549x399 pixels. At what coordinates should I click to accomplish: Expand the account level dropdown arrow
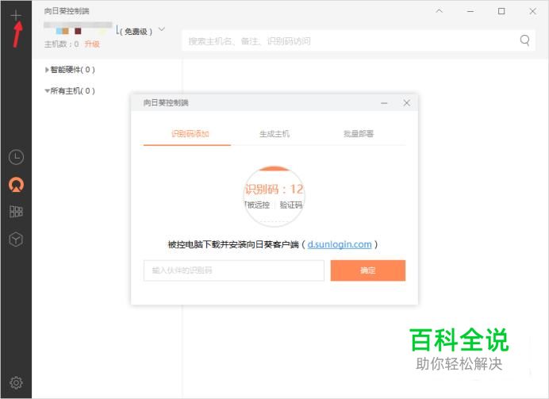(161, 29)
